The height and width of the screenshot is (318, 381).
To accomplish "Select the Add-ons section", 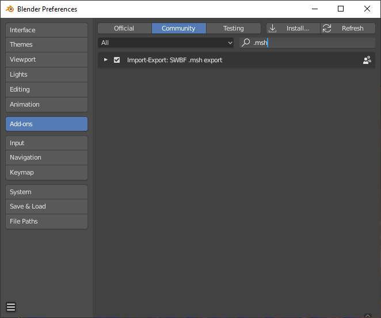I will [x=47, y=124].
